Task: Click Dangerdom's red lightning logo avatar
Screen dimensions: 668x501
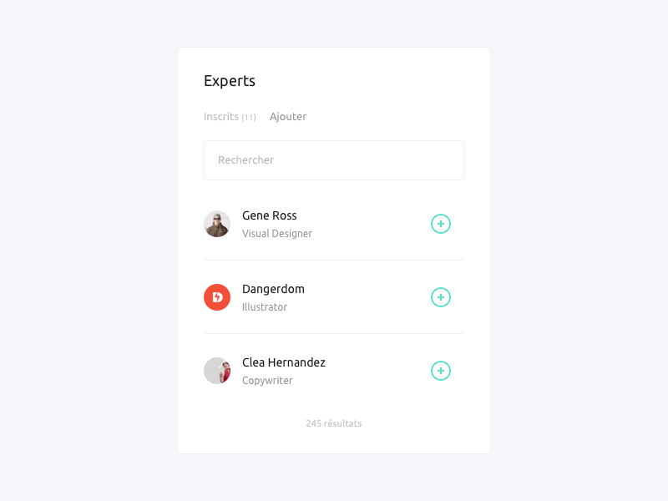Action: pos(217,297)
